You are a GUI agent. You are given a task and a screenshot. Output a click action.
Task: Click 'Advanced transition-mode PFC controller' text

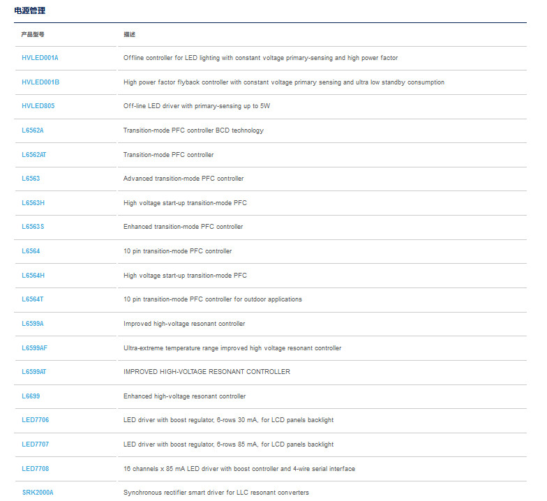183,179
